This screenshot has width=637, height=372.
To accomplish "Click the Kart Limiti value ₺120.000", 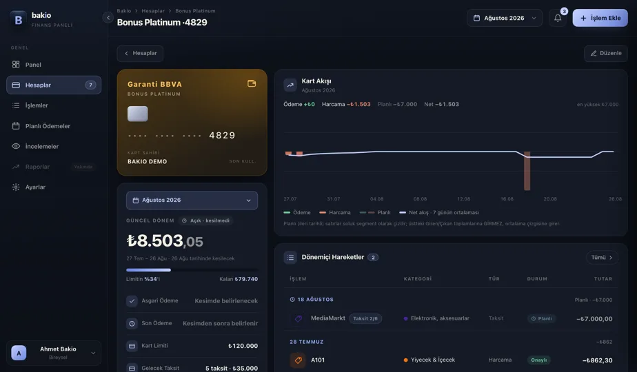I will tap(243, 346).
